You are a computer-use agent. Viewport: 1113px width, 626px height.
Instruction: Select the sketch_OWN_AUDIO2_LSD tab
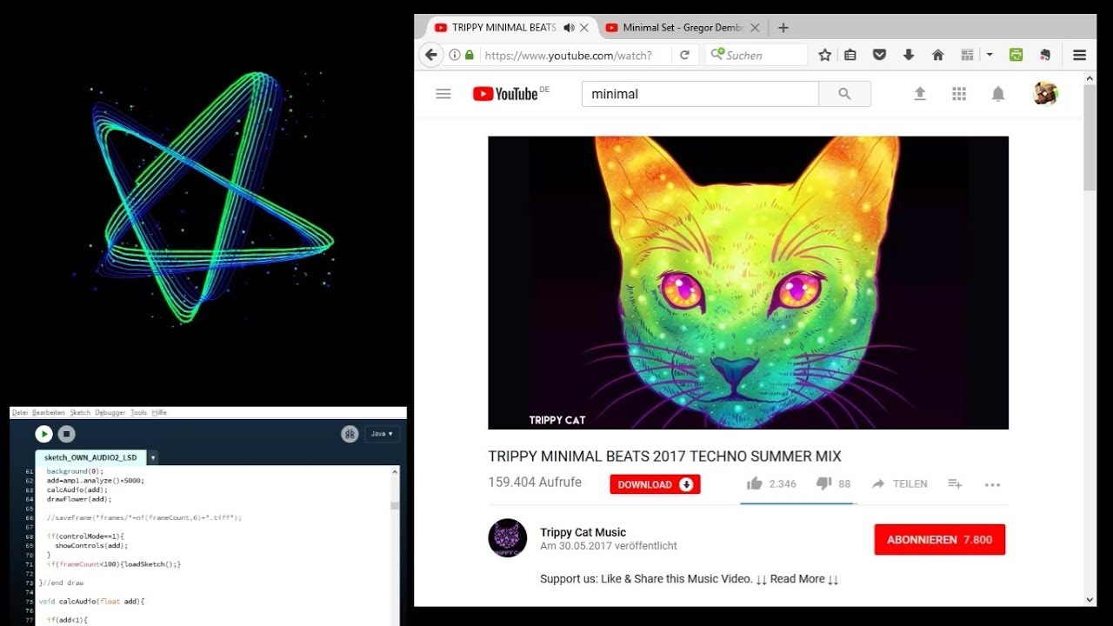91,457
